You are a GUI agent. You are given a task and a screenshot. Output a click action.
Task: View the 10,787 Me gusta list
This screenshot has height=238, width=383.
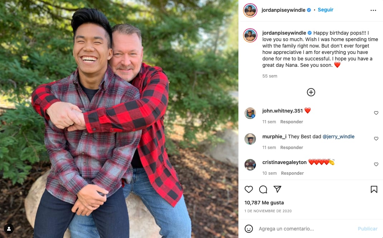coord(264,203)
